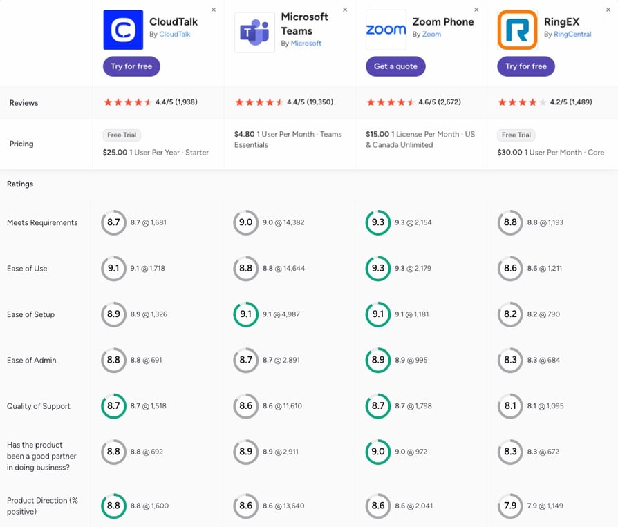Image resolution: width=618 pixels, height=527 pixels.
Task: Click the CloudTalk logo icon
Action: (123, 30)
